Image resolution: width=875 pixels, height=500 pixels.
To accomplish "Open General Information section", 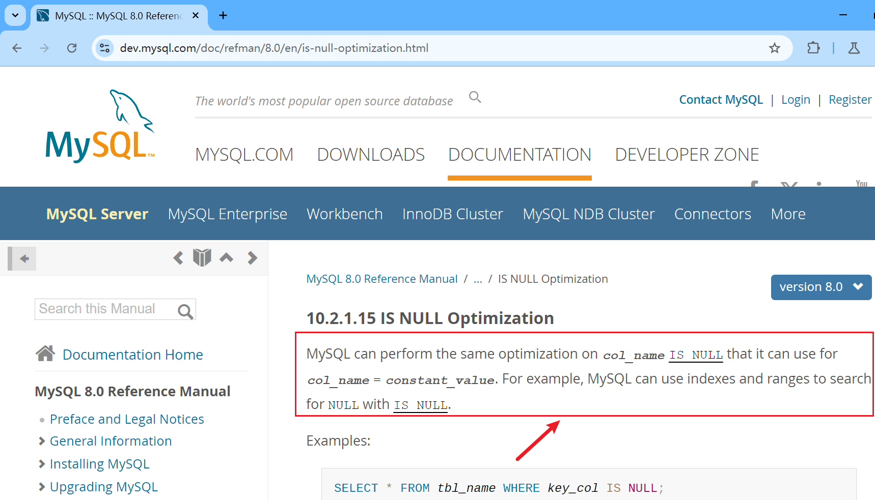I will [x=111, y=441].
